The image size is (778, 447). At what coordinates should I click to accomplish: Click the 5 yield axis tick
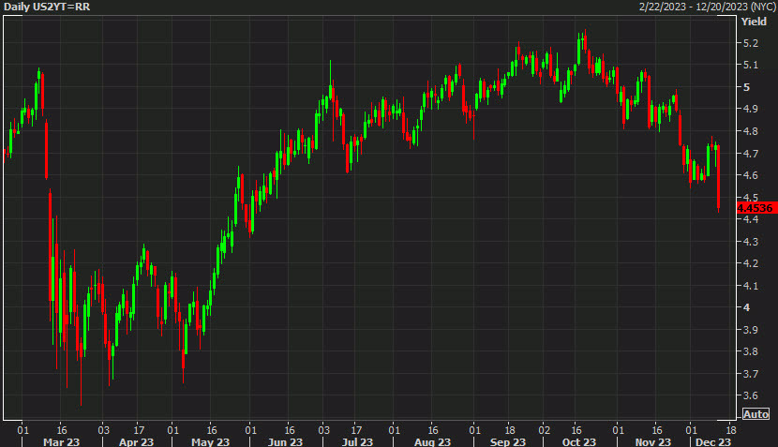(746, 87)
